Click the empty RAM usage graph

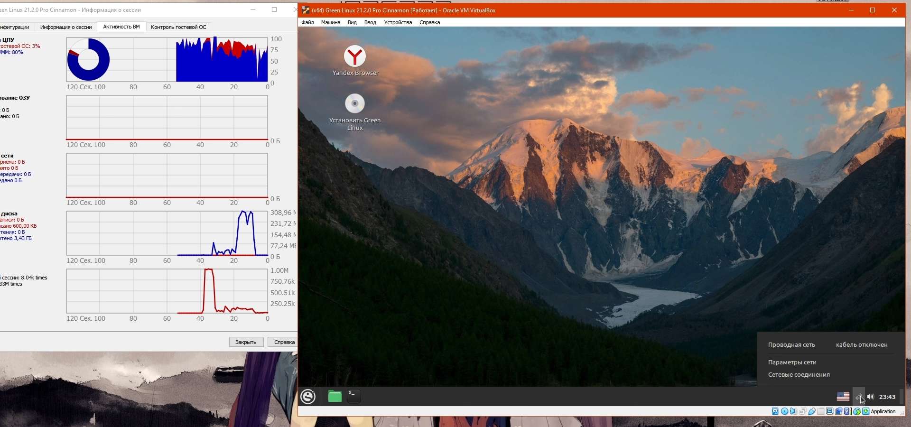167,118
